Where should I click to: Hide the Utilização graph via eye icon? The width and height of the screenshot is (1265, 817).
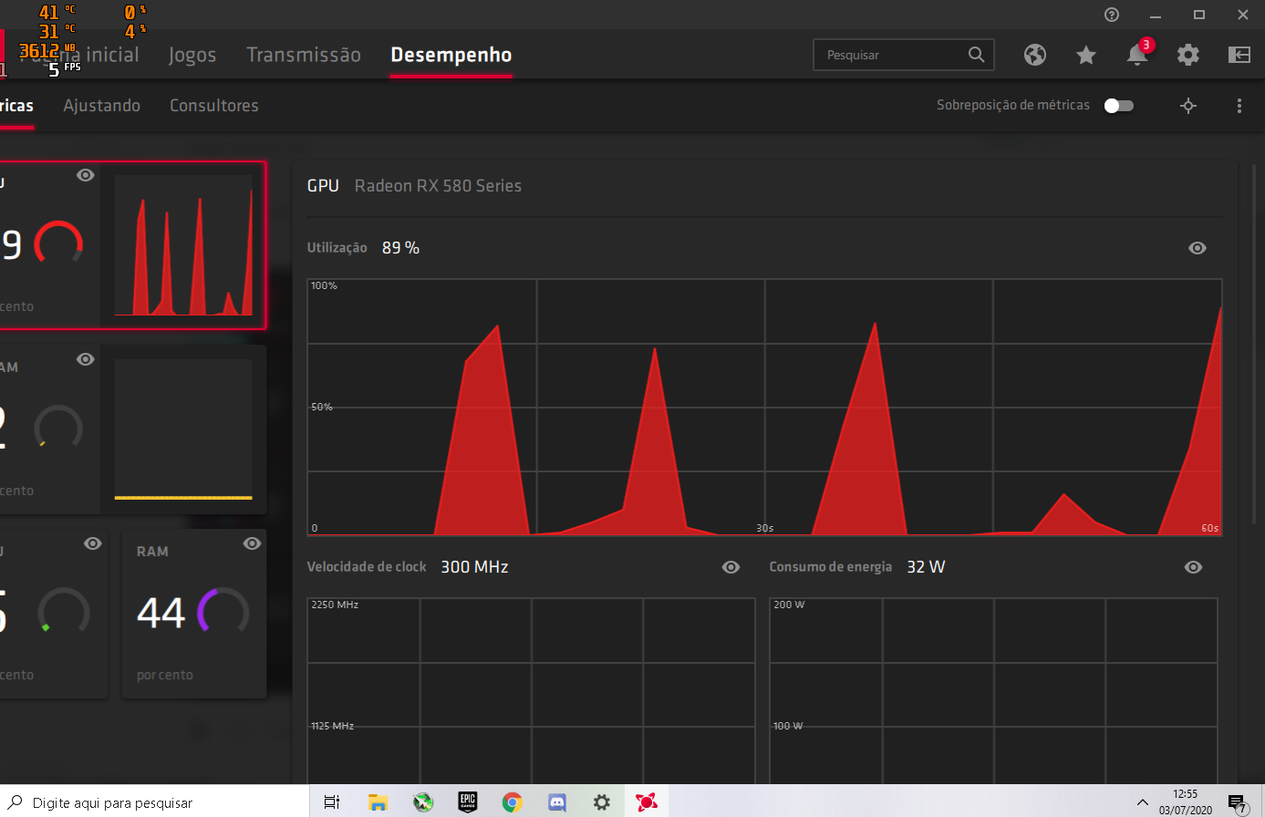[1198, 248]
